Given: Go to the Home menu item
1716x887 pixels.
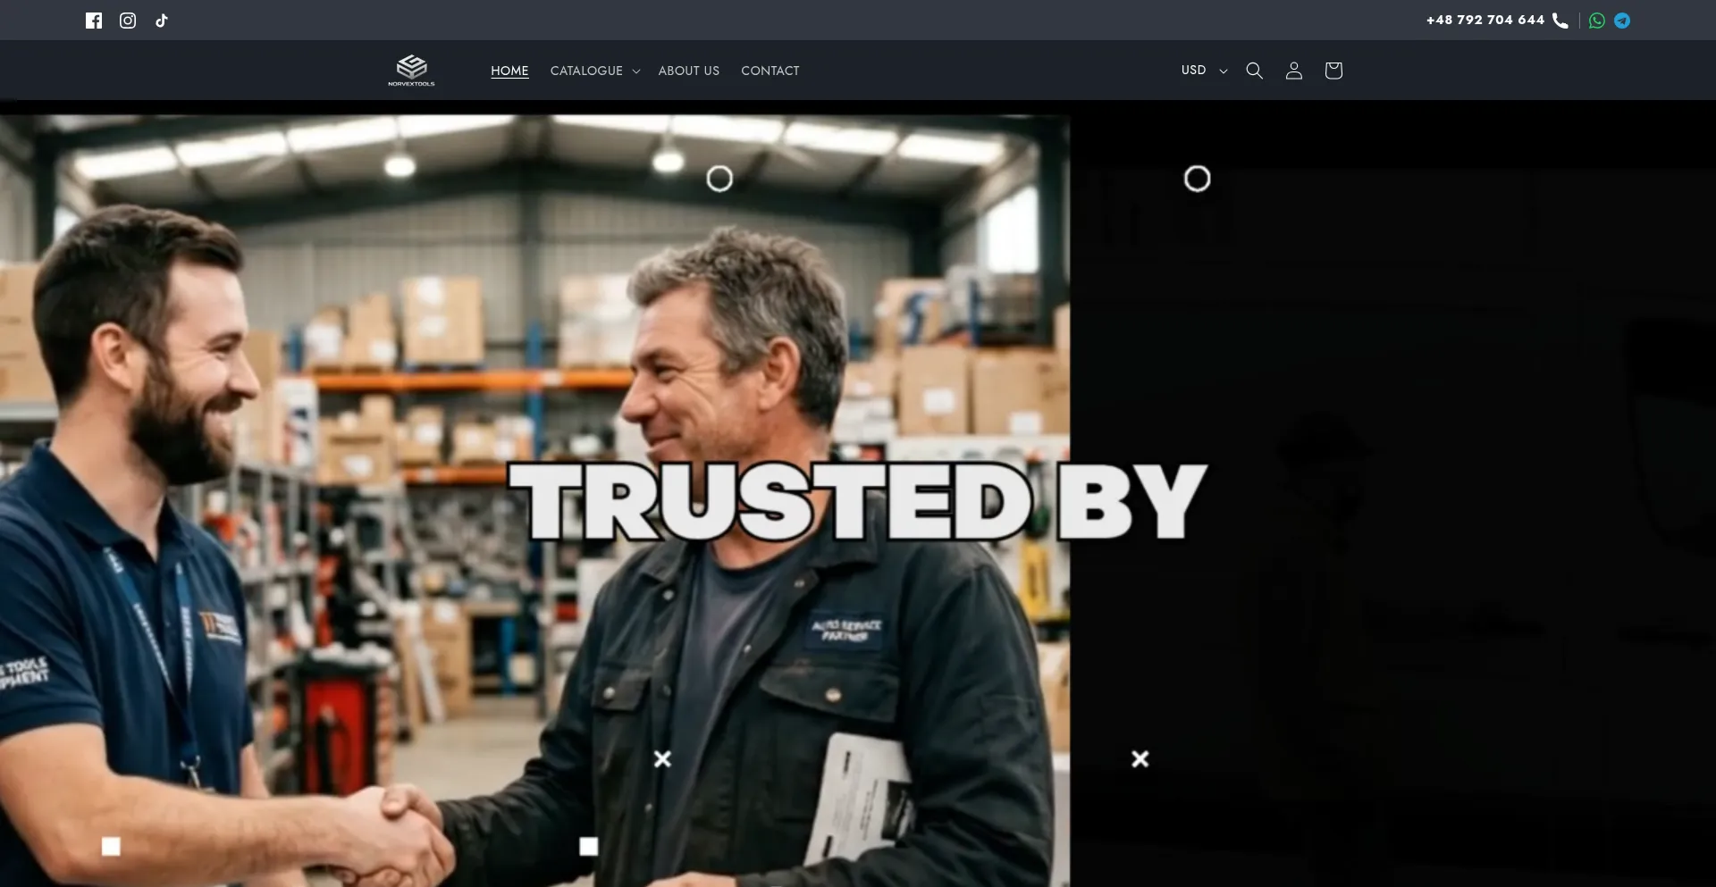Looking at the screenshot, I should pos(509,71).
